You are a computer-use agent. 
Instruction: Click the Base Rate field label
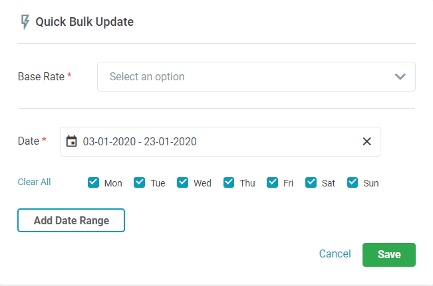pyautogui.click(x=41, y=76)
